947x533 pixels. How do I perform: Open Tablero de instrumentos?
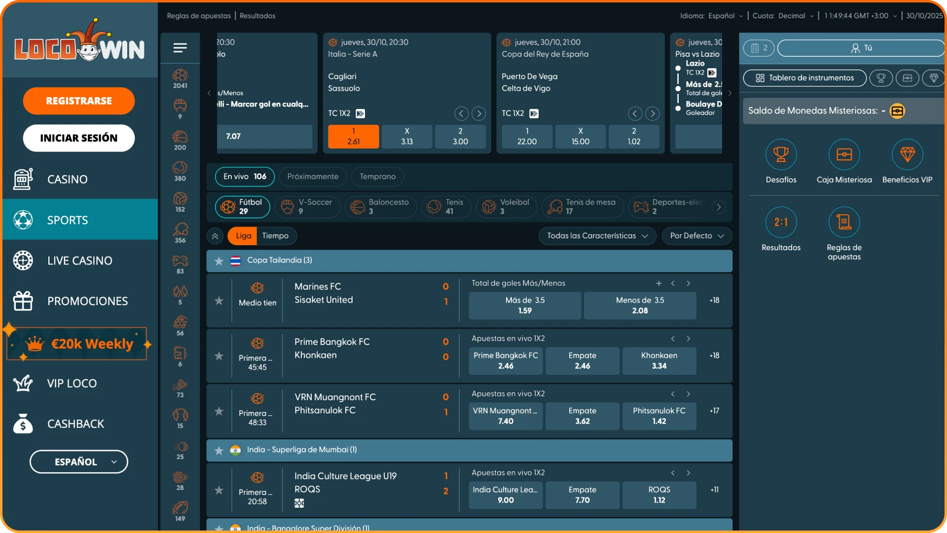coord(804,78)
